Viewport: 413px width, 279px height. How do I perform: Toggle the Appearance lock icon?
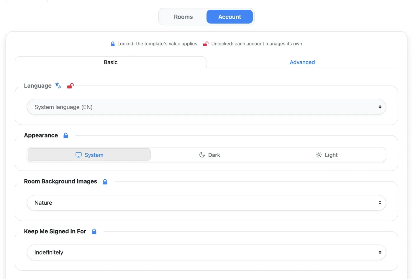[66, 135]
